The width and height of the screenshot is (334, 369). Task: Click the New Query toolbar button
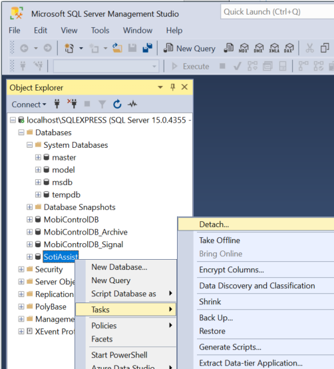190,48
